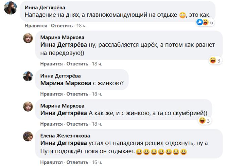Like Марина Маркова's царёк reply
228x166 pixels.
click(51, 63)
